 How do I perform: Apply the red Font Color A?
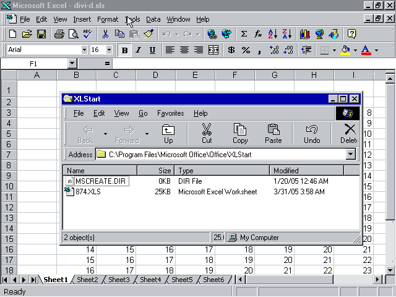click(366, 50)
